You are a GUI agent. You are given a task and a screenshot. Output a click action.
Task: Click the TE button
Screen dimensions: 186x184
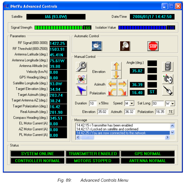171,112
